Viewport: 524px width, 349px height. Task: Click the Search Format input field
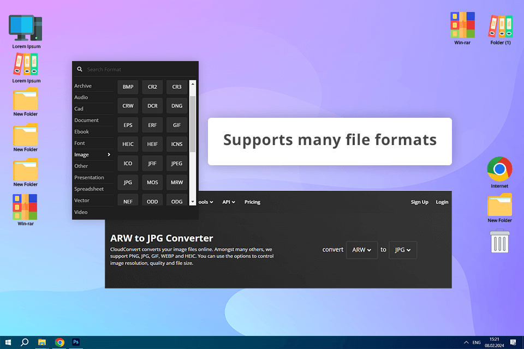[x=140, y=69]
